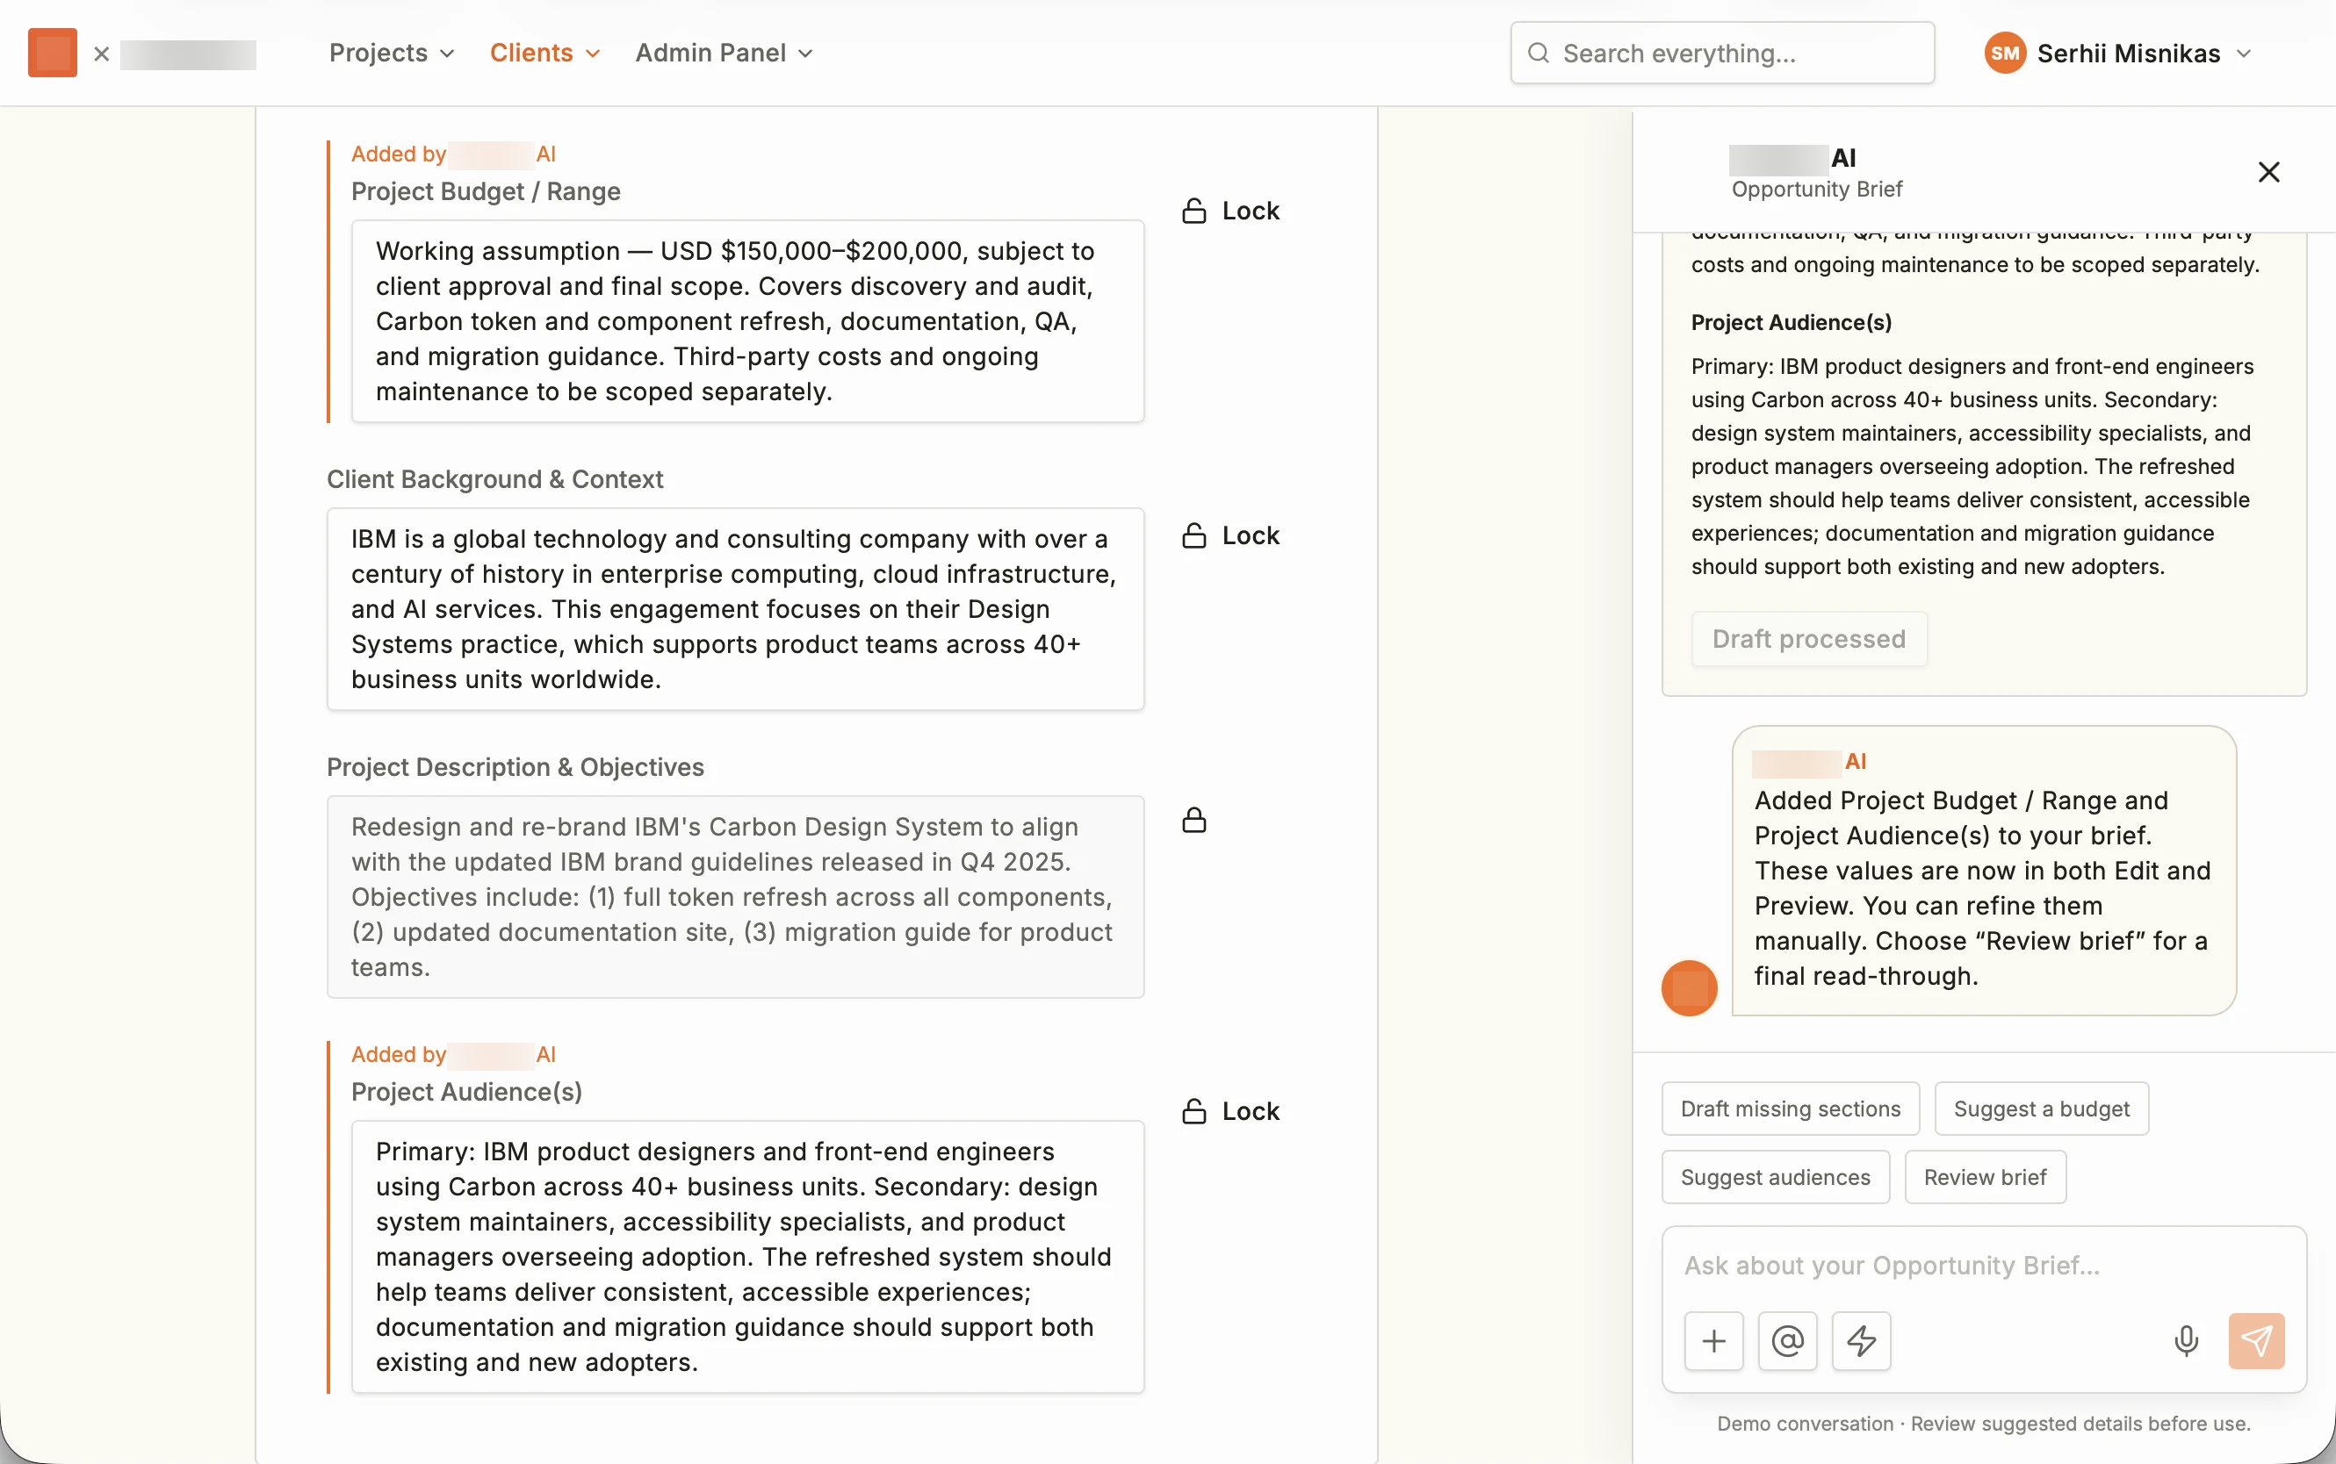Toggle Lock for Project Budget / Range

click(1230, 211)
